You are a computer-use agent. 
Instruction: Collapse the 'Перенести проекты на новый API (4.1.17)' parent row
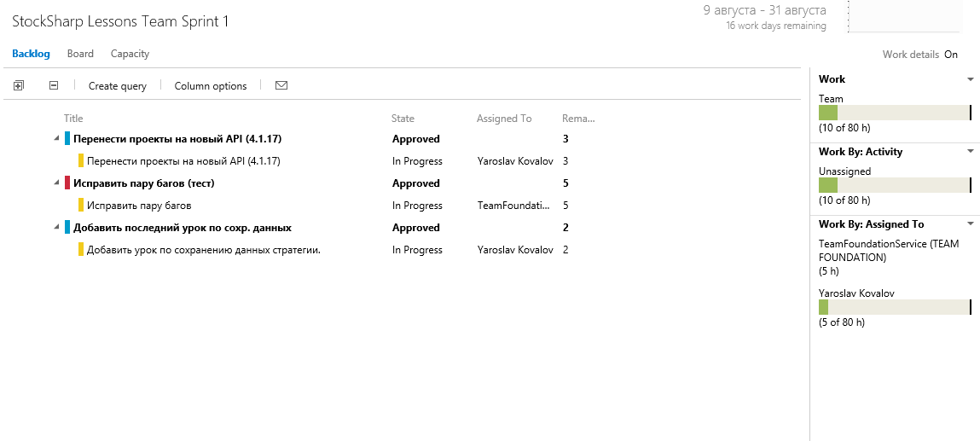point(57,139)
